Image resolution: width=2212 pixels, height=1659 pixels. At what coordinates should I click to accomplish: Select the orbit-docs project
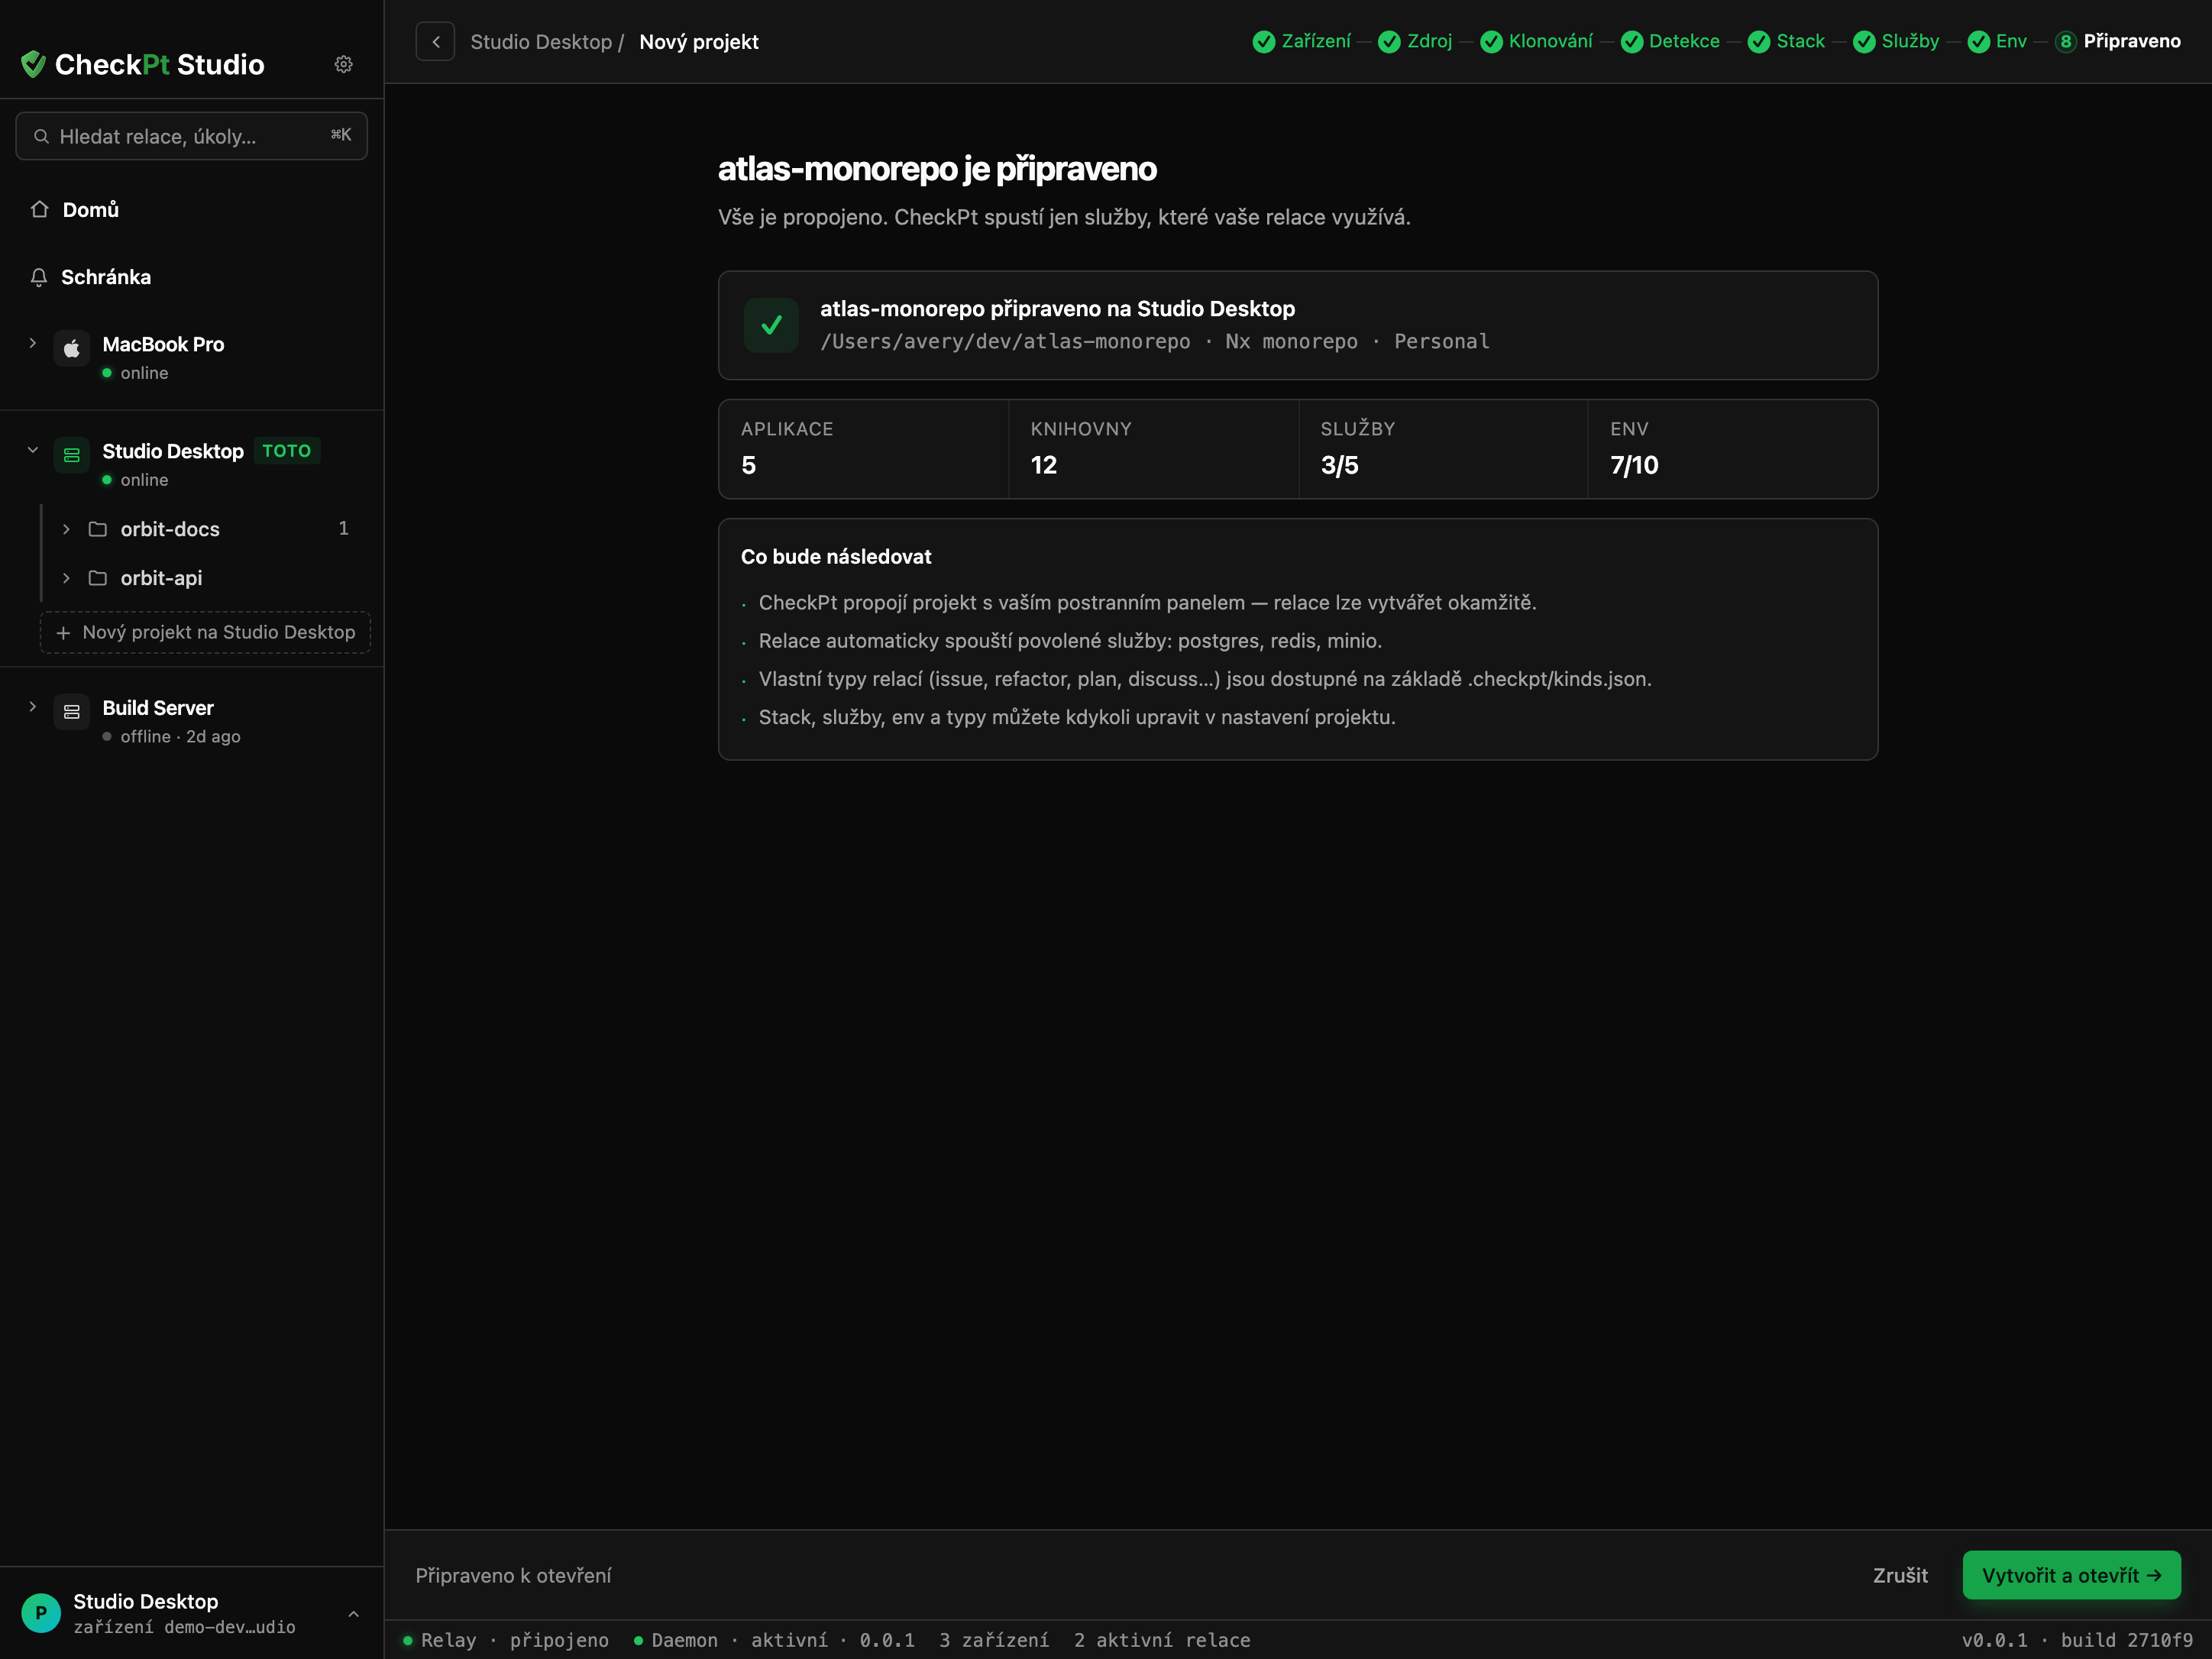[170, 529]
